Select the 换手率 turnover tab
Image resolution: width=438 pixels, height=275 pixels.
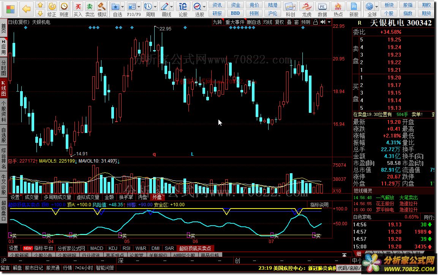pos(126,197)
